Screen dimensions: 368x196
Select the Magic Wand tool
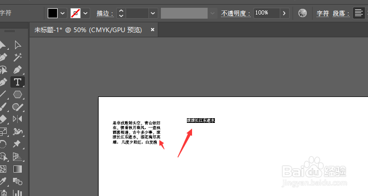[x=18, y=57]
